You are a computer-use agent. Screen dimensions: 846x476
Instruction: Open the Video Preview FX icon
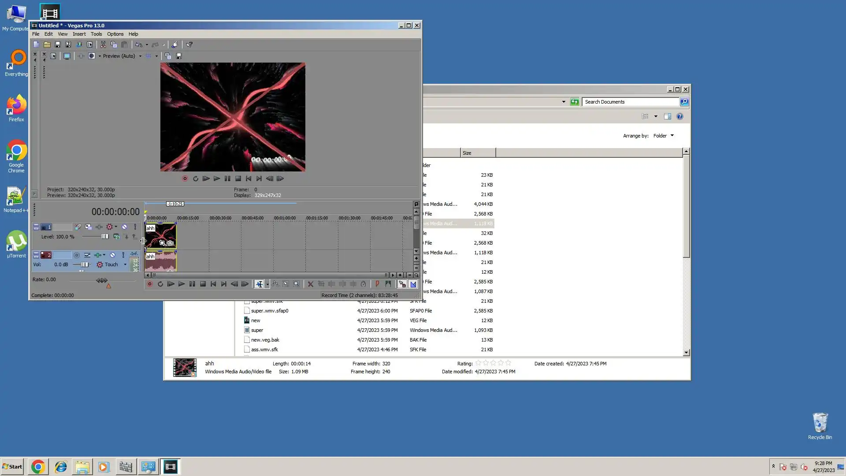(81, 56)
